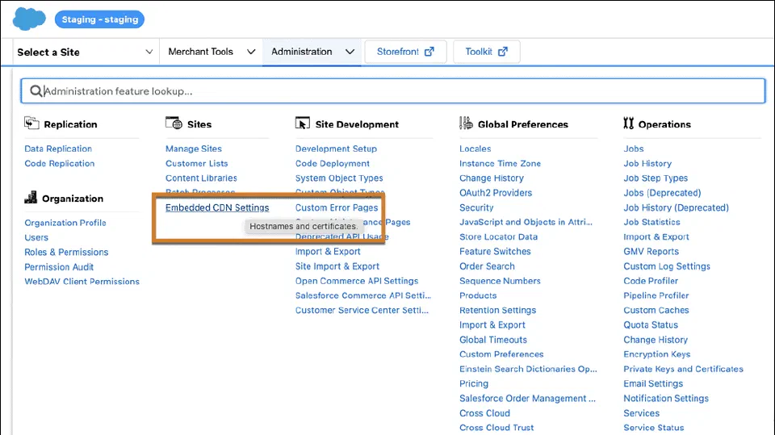Click the Operations tools icon
This screenshot has height=435, width=775.
(628, 123)
